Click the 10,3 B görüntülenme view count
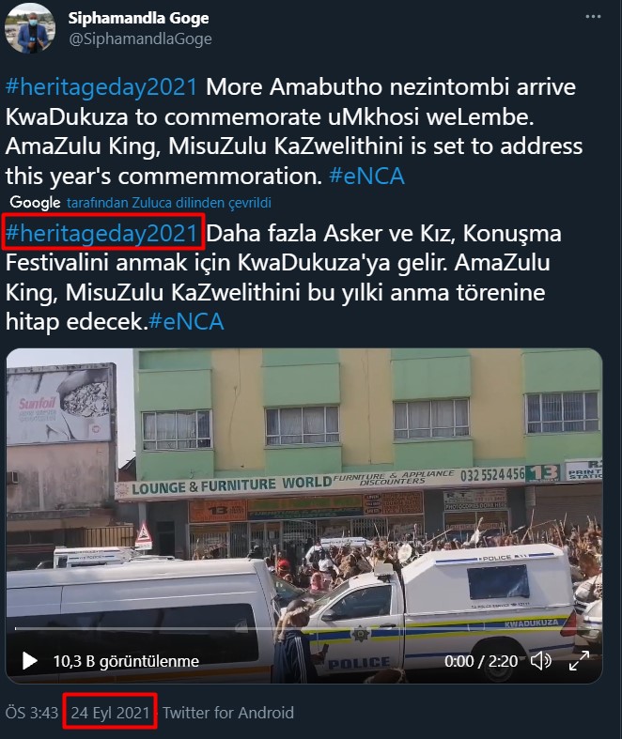 [x=126, y=661]
